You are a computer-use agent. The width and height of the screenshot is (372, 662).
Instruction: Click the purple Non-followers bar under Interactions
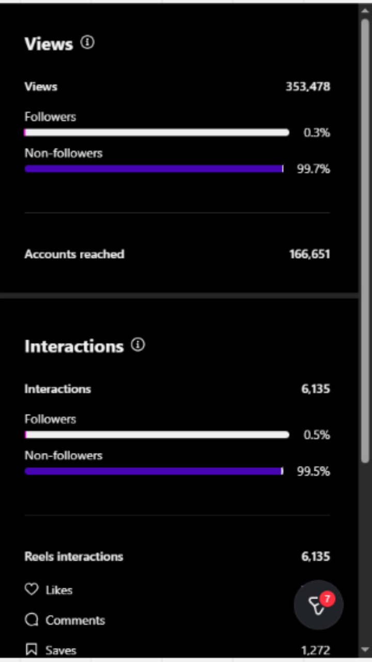153,471
